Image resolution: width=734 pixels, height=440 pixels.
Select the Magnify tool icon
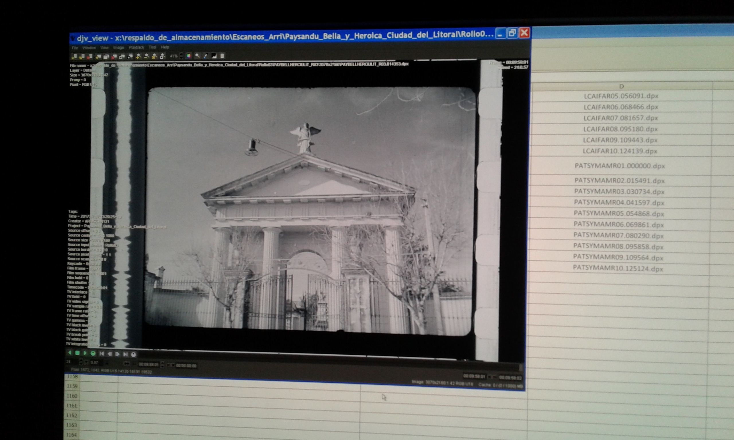(x=197, y=56)
